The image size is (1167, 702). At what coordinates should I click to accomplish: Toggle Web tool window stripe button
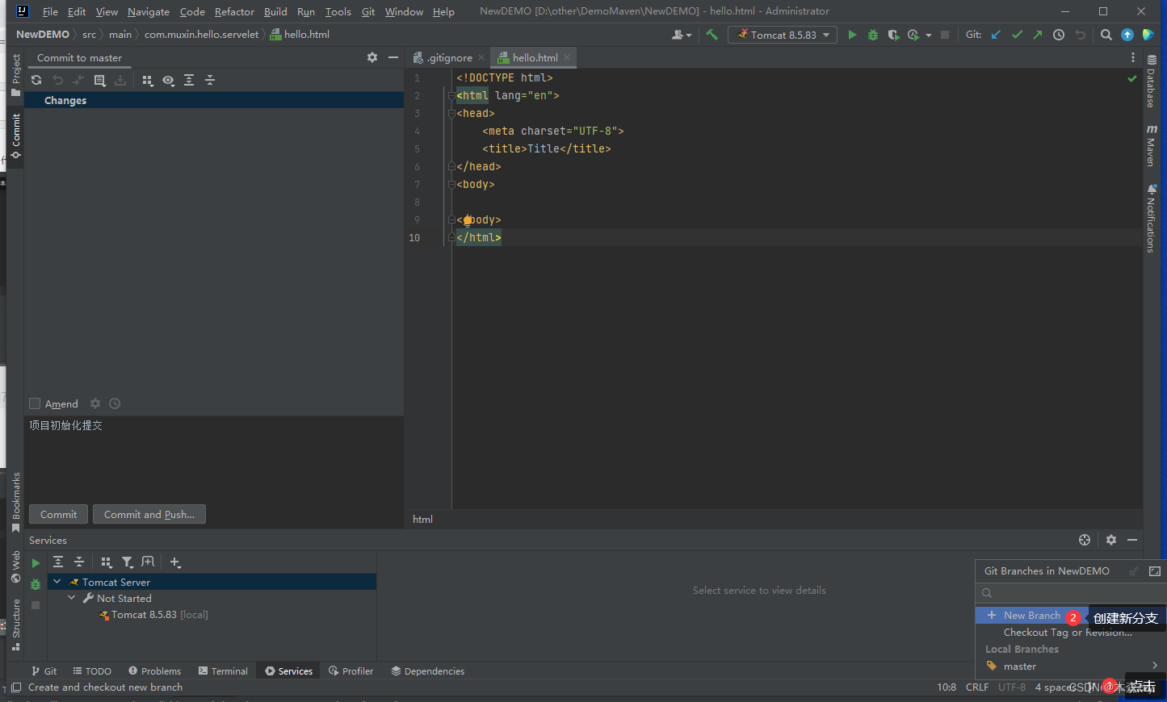pyautogui.click(x=15, y=567)
